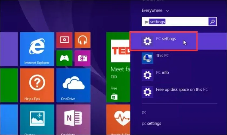Open the Health & Fitness heart tile
This screenshot has height=135, width=227.
coord(118,120)
